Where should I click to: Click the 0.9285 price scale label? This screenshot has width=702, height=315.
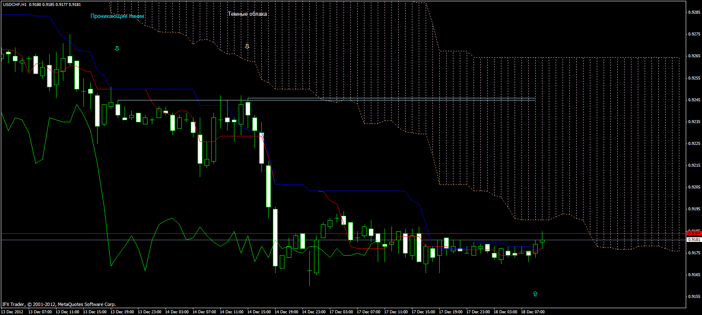tap(694, 12)
